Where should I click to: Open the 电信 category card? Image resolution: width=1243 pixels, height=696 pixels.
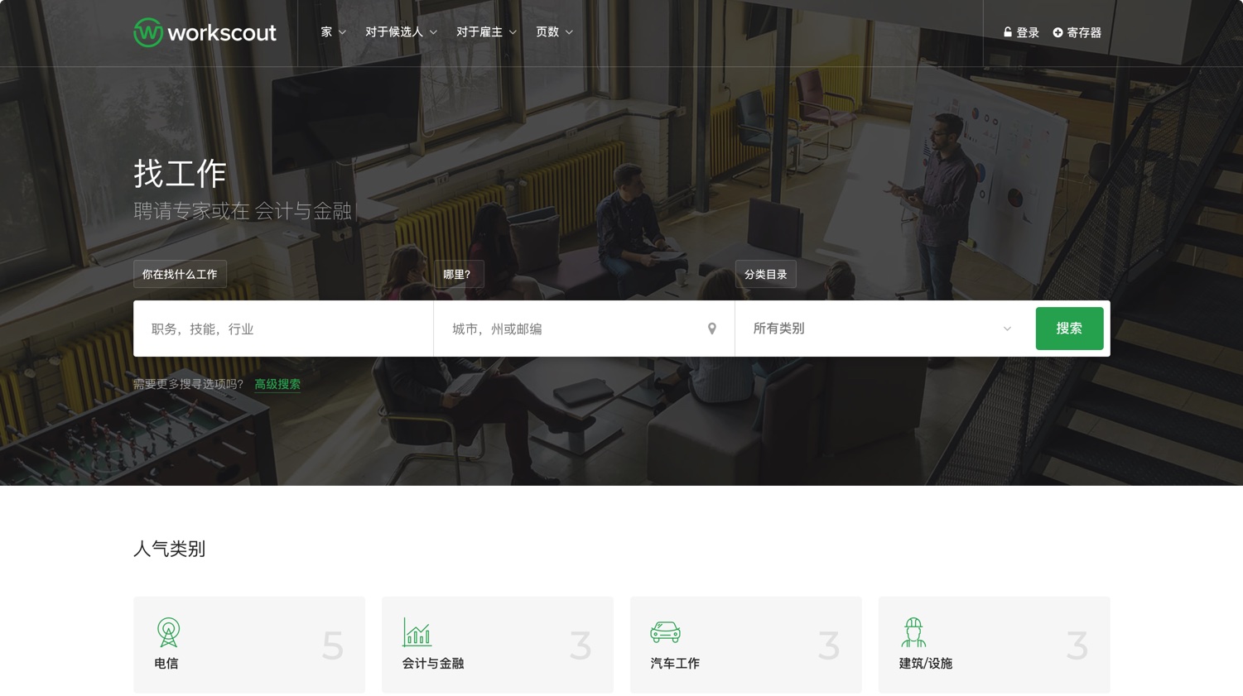tap(249, 645)
